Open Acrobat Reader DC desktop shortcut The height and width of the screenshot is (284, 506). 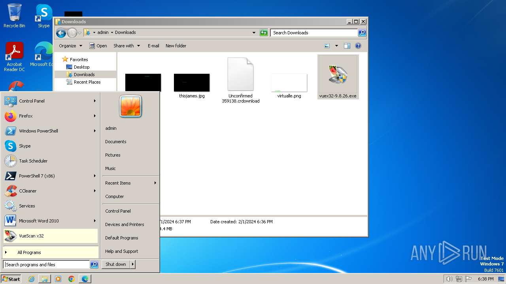pos(14,57)
